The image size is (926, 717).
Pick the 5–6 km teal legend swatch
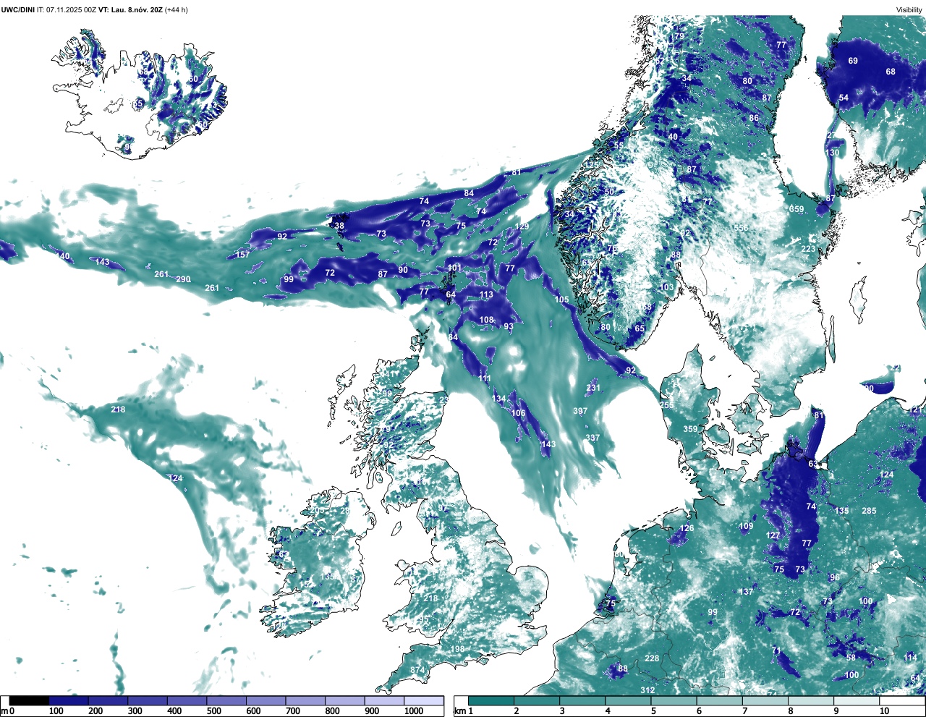click(675, 700)
